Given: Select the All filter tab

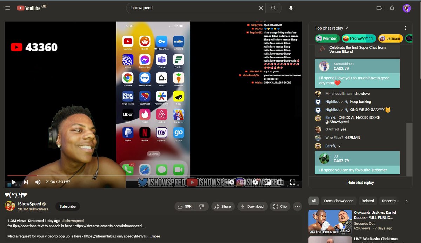Looking at the screenshot, I should [x=314, y=201].
